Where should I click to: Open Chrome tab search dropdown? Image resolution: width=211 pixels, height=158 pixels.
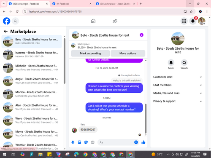tap(4, 4)
